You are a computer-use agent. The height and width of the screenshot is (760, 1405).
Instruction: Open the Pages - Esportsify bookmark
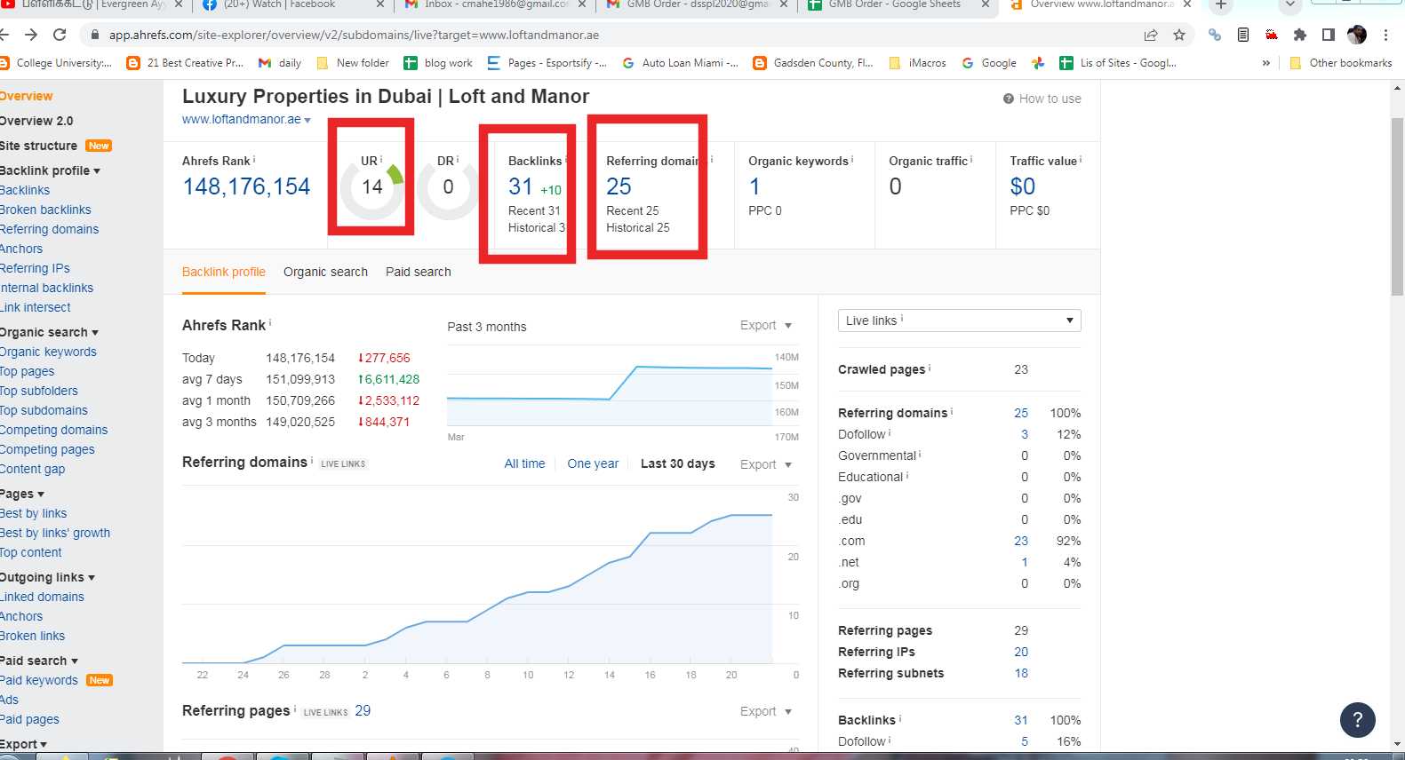pyautogui.click(x=547, y=63)
